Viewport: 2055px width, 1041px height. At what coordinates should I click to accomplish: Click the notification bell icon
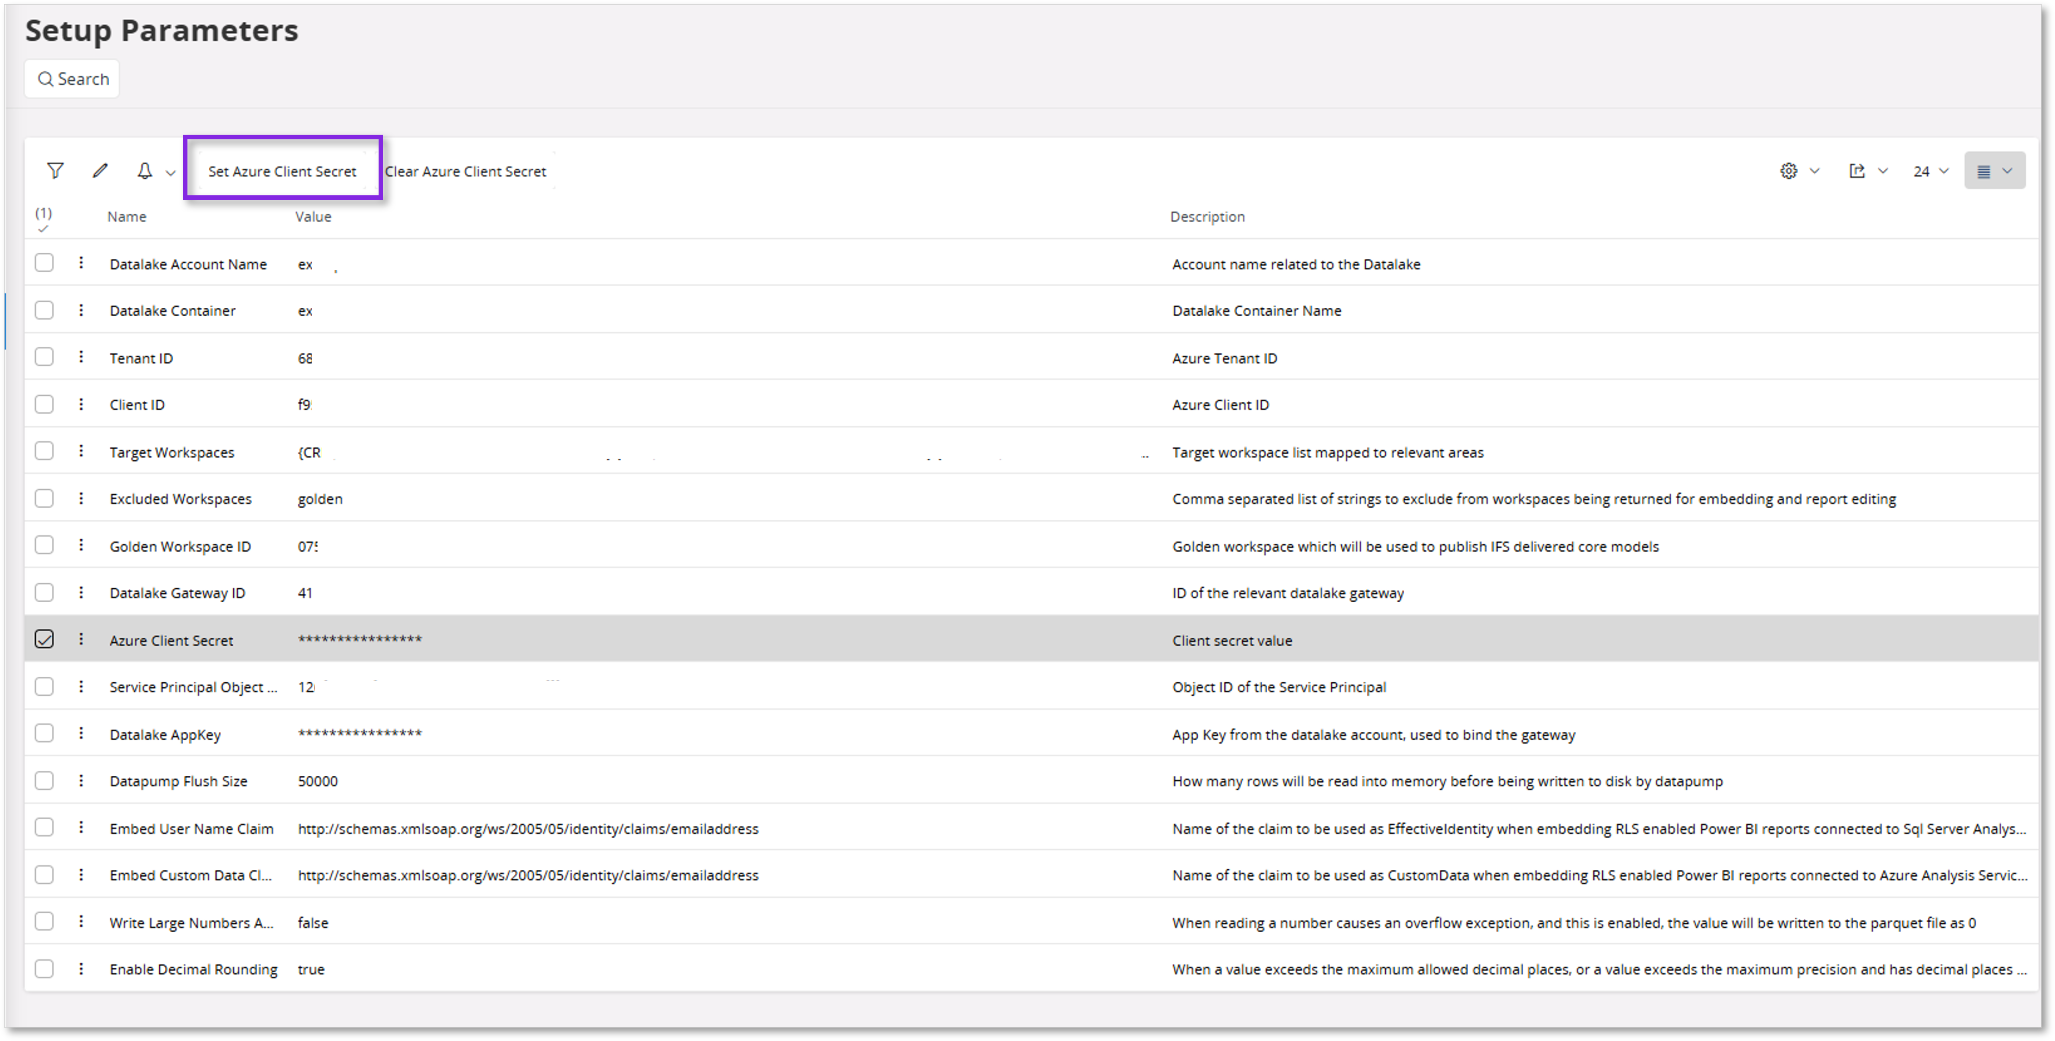144,171
